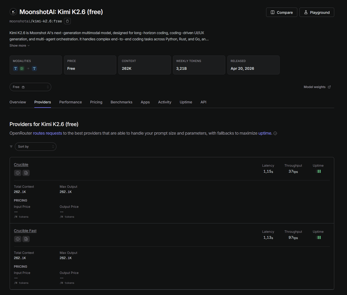Screen dimensions: 347x295
Task: Click the MoonshotAI Kimi logo icon
Action: (x=13, y=12)
